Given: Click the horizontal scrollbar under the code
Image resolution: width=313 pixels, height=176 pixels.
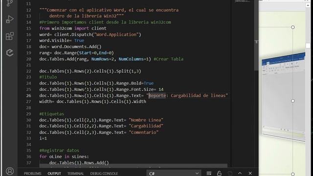Looking at the screenshot, I should click(x=133, y=166).
